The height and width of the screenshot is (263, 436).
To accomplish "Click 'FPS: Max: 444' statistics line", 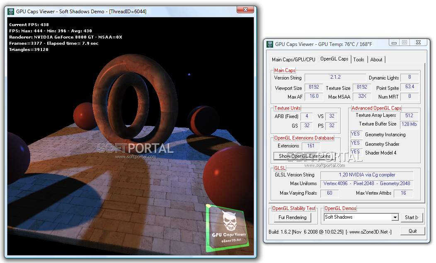I will [50, 31].
